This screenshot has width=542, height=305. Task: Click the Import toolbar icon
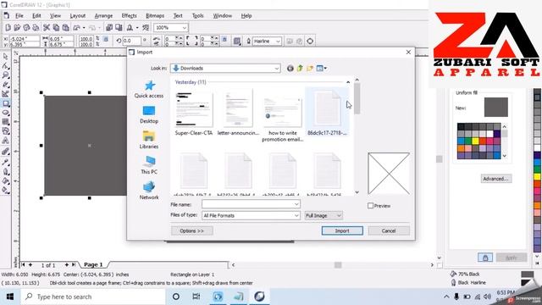click(109, 28)
